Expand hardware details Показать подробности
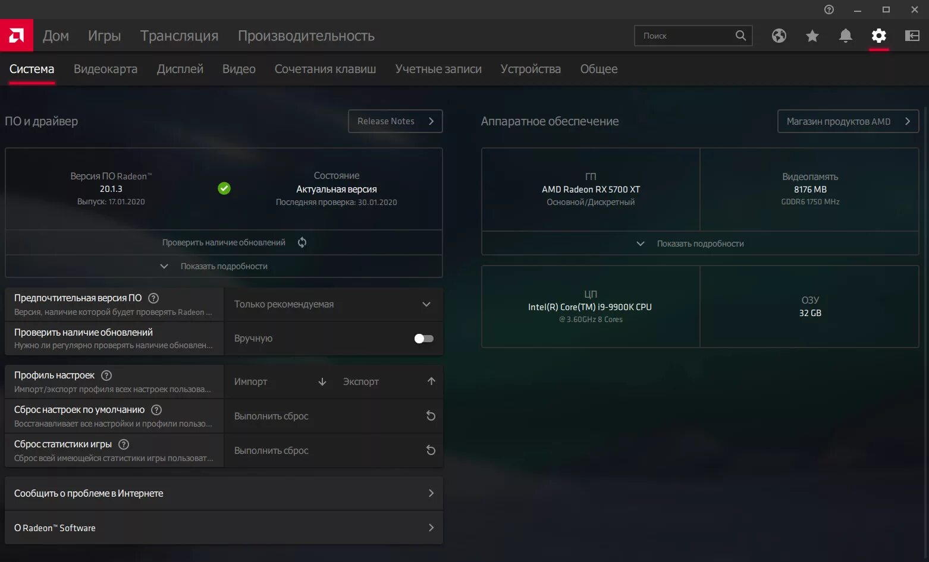 [700, 244]
